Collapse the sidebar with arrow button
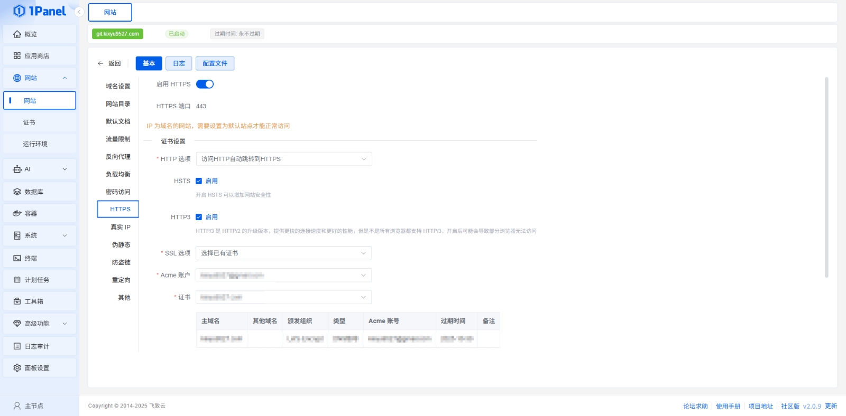 tap(79, 12)
